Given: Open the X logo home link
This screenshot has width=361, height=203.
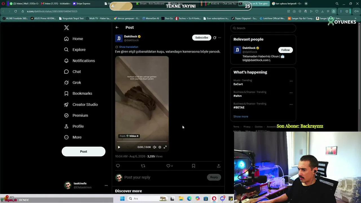Looking at the screenshot, I should [x=67, y=28].
